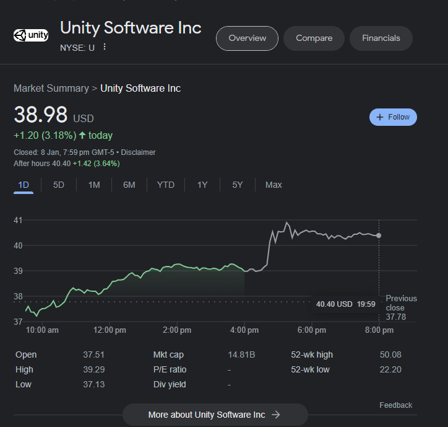Select the 1D time range
448x427 pixels.
tap(24, 185)
